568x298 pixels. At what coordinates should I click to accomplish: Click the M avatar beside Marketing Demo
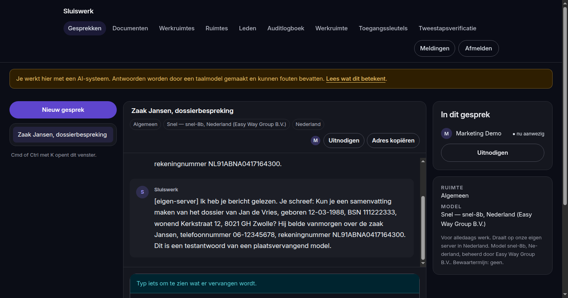447,133
